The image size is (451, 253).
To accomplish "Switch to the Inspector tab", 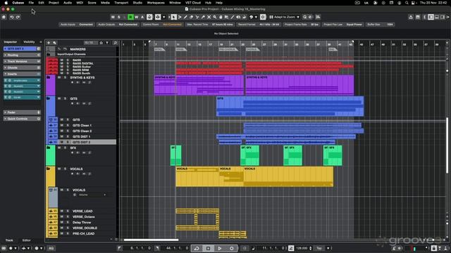I will (11, 42).
